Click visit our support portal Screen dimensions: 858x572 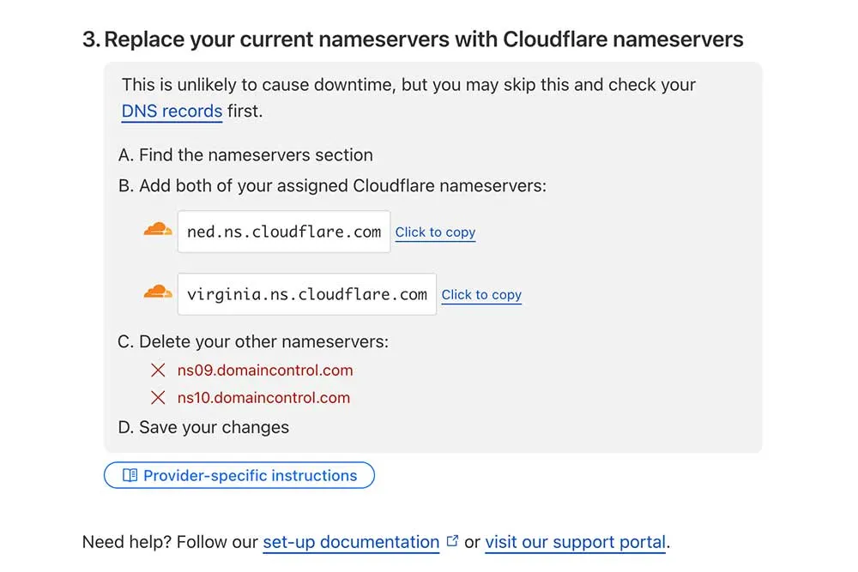576,542
